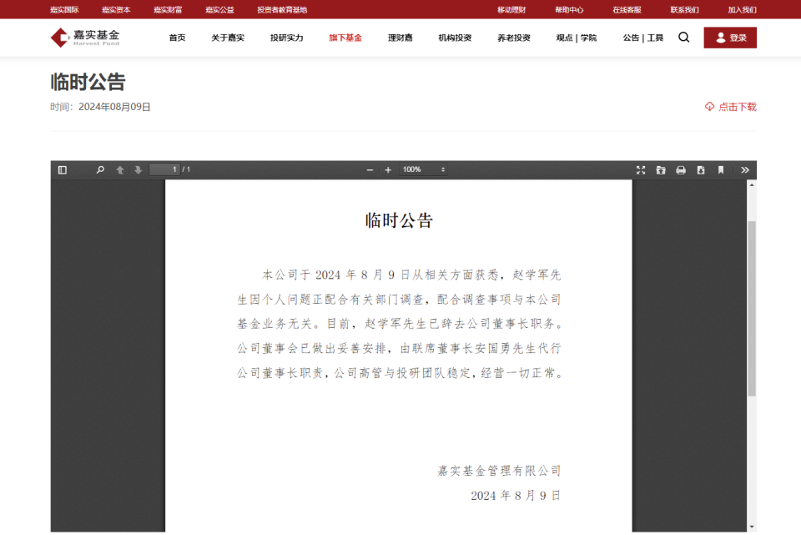Switch to the 旗下基金 navigation tab

[x=345, y=37]
